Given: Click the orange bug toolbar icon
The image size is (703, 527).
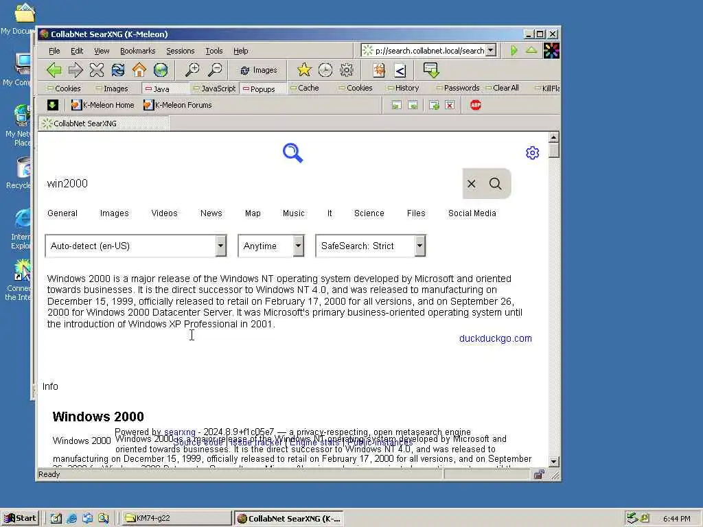Looking at the screenshot, I should (379, 70).
